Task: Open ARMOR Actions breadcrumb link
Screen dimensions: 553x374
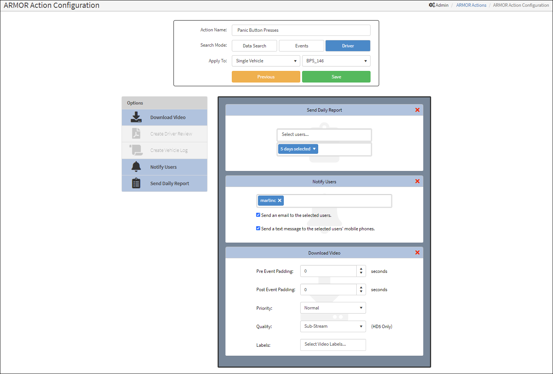Action: click(471, 5)
